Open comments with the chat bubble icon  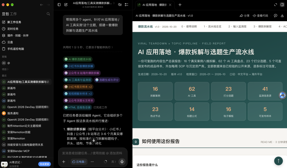click(x=276, y=16)
